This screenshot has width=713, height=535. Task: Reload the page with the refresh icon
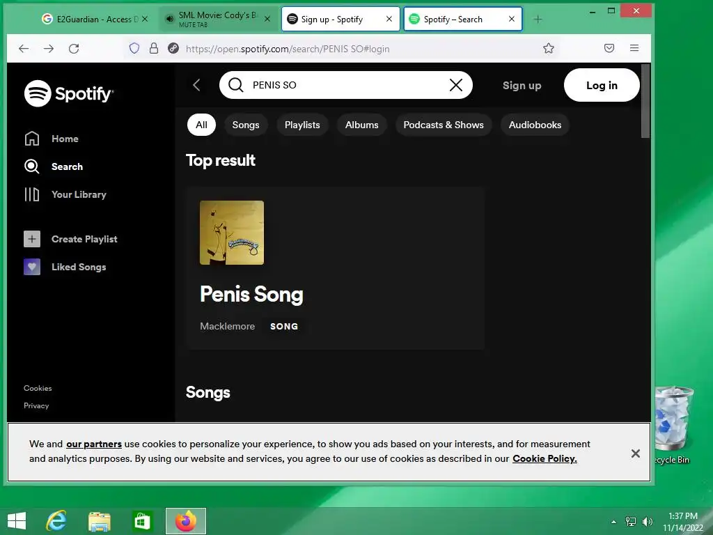coord(74,49)
